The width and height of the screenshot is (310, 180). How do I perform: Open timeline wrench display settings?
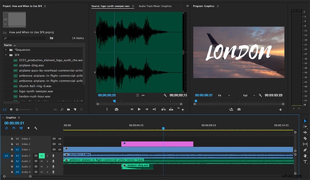36,128
